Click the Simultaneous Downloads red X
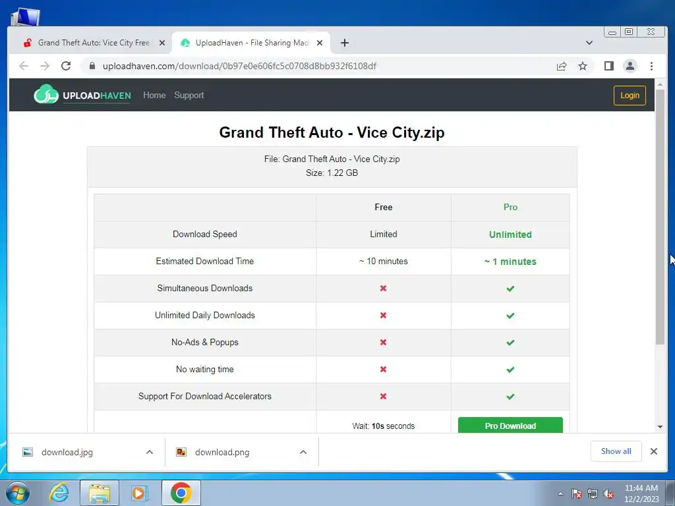This screenshot has width=675, height=506. (x=383, y=289)
